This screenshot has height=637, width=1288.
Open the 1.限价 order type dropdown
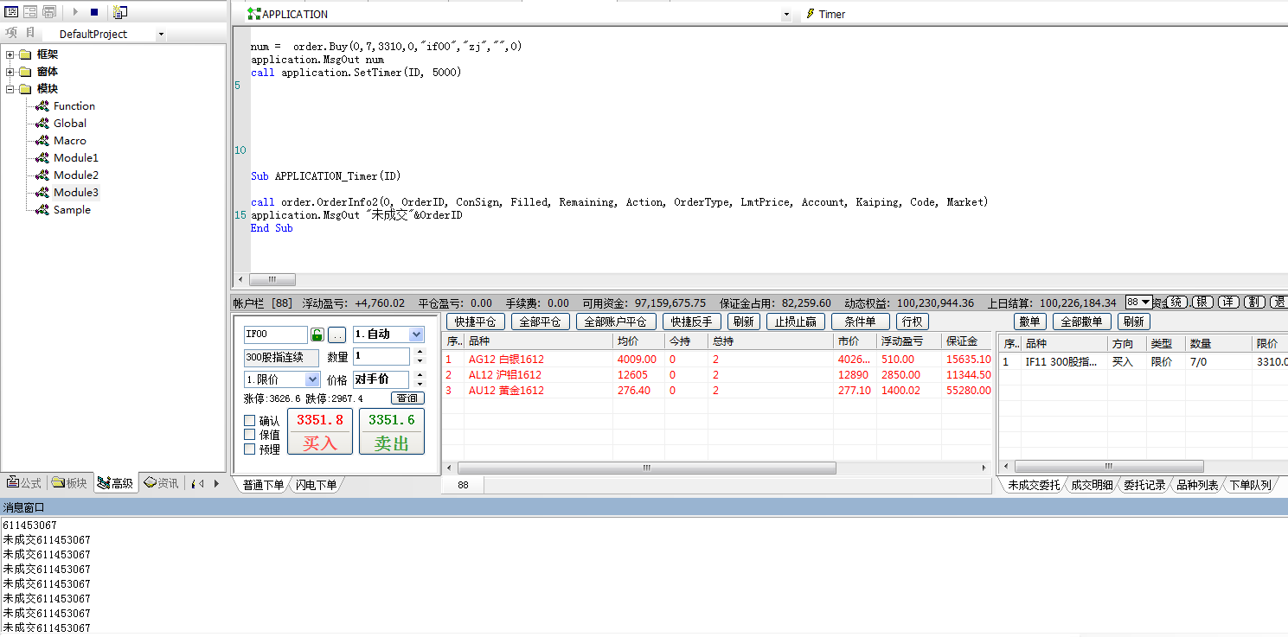(x=312, y=379)
